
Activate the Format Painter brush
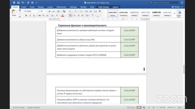pos(20,17)
